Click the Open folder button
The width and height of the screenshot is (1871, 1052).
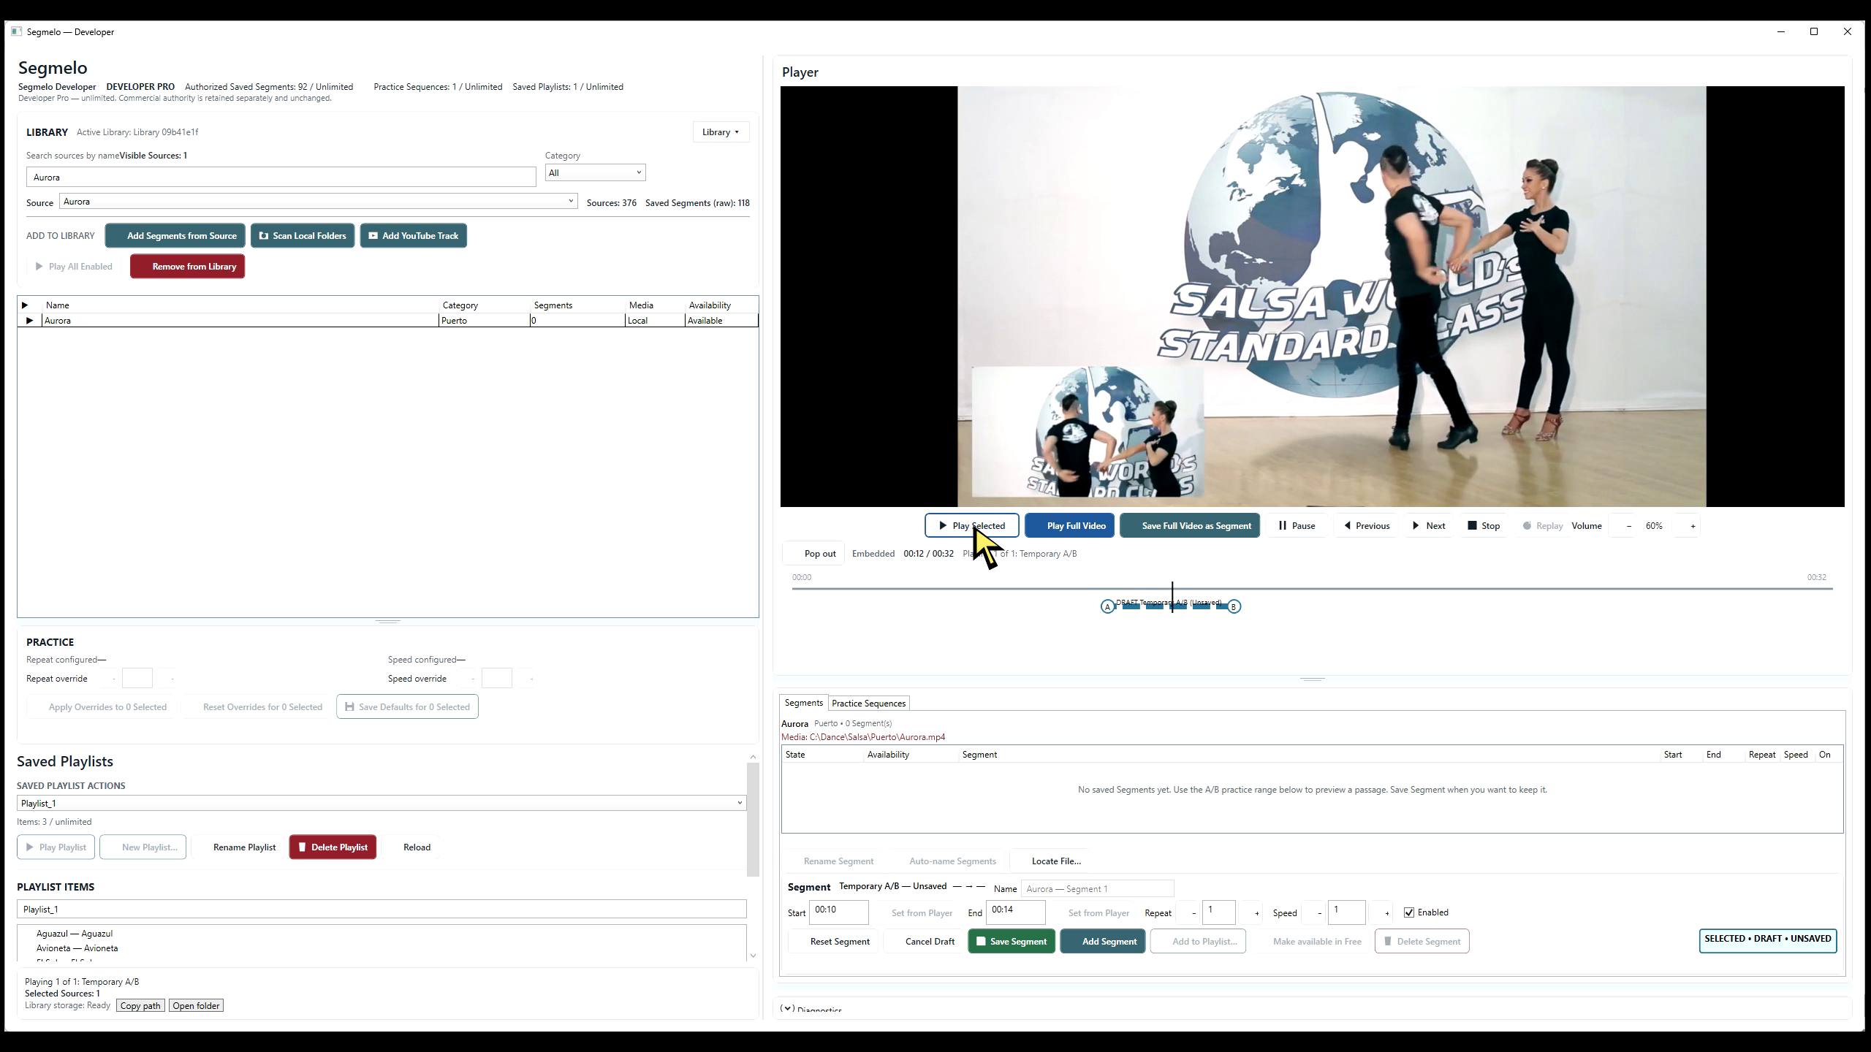[x=196, y=1006]
